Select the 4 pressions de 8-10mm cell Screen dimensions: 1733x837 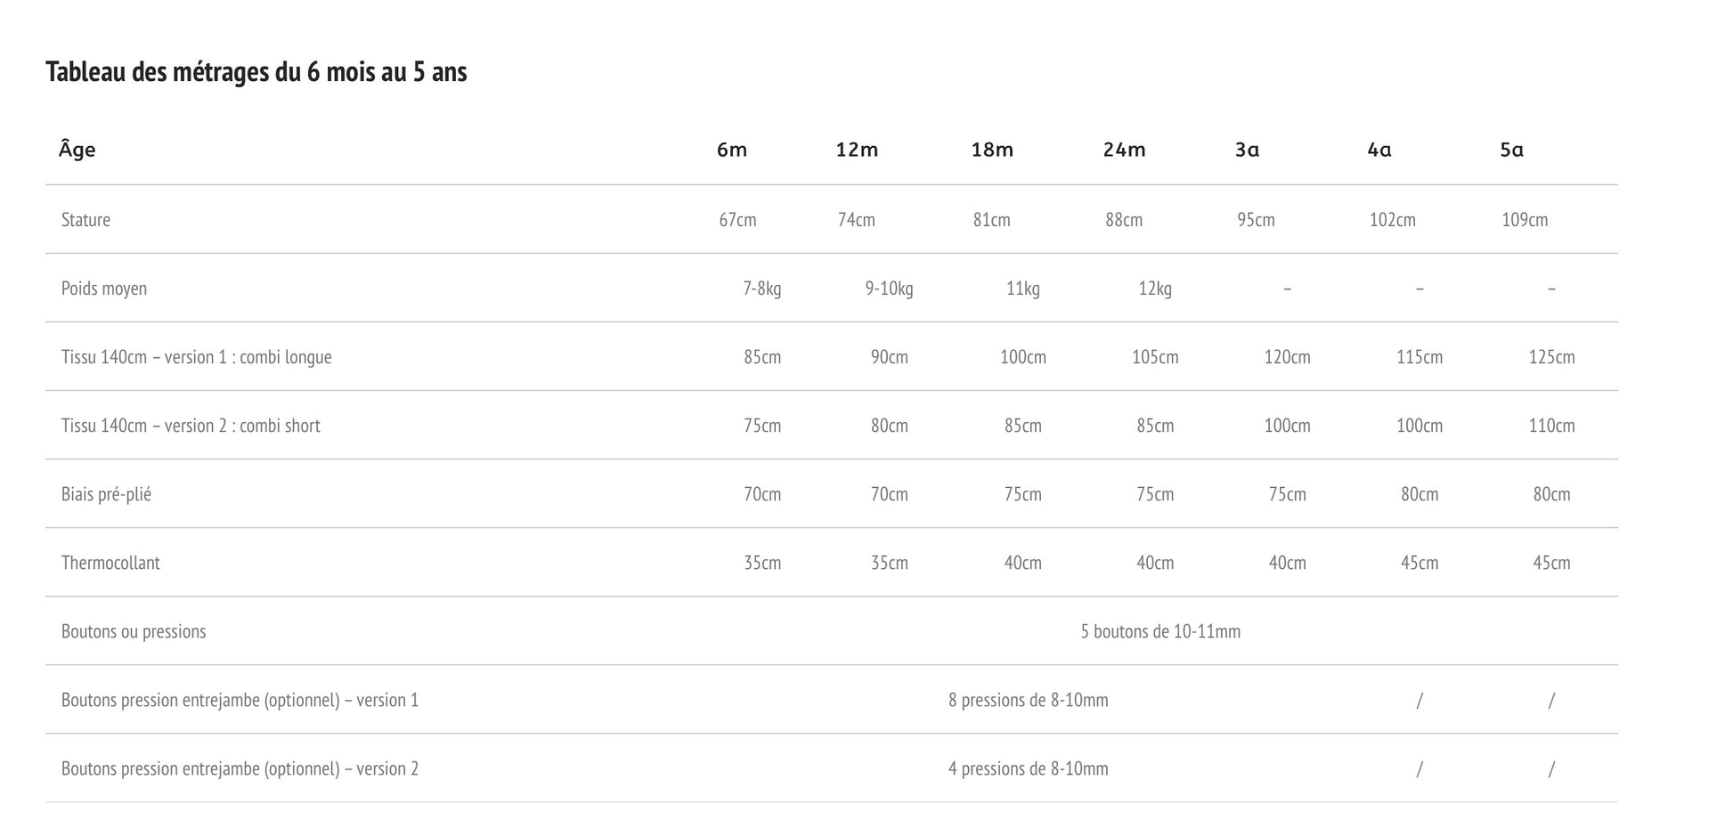1028,768
